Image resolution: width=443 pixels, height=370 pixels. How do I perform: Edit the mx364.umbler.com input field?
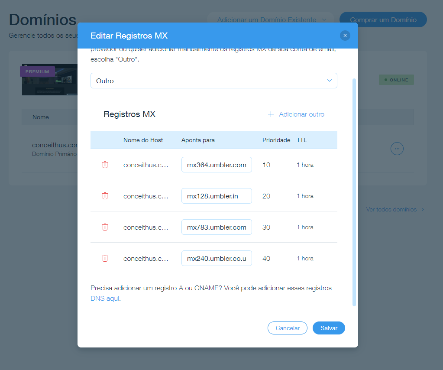coord(217,165)
